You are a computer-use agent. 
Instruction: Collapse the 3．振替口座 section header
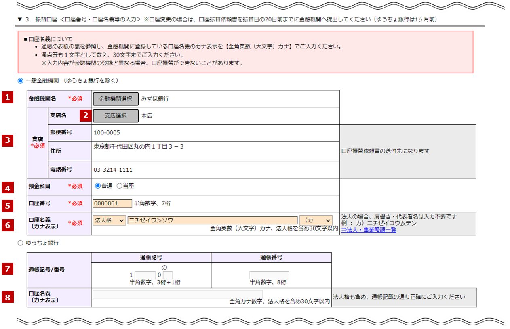tap(19, 19)
